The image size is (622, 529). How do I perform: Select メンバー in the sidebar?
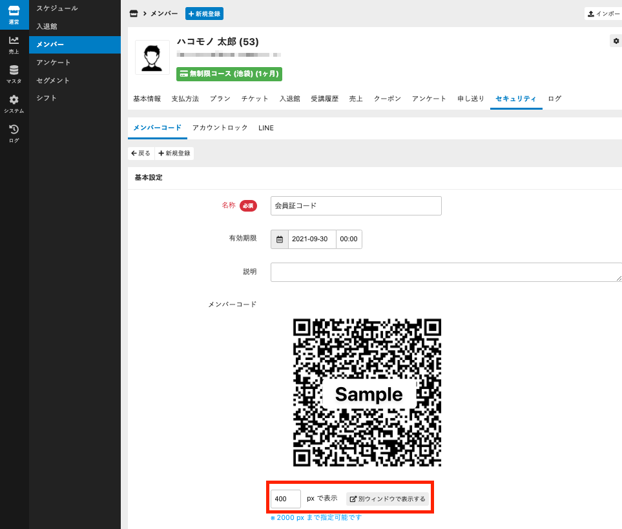pyautogui.click(x=74, y=45)
